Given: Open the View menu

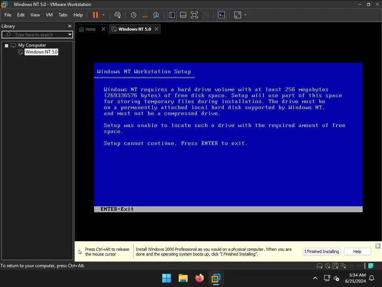Looking at the screenshot, I should 35,15.
